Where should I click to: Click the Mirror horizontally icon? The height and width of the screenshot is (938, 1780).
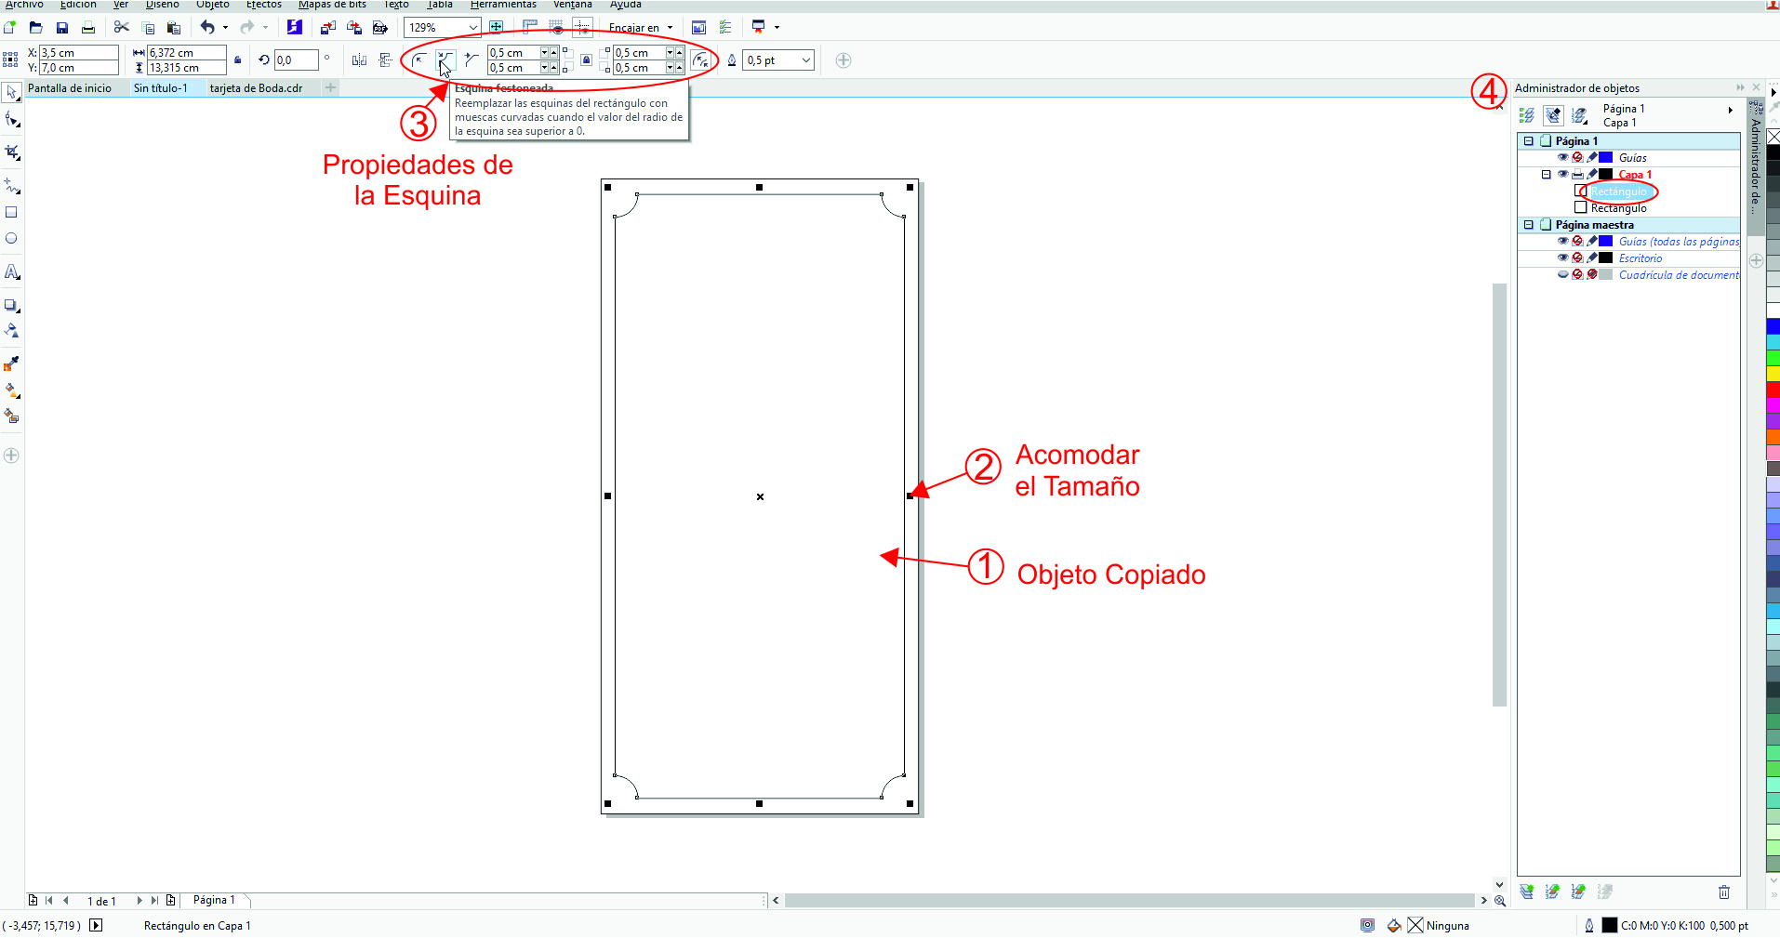point(359,60)
